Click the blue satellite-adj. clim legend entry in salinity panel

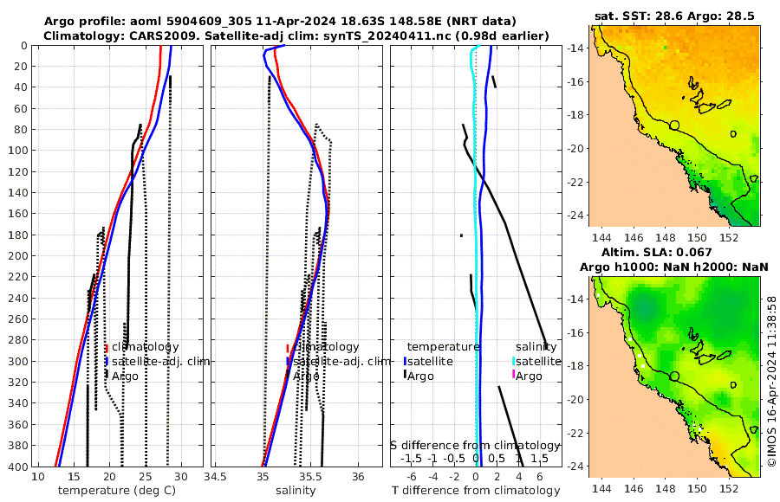tap(338, 361)
